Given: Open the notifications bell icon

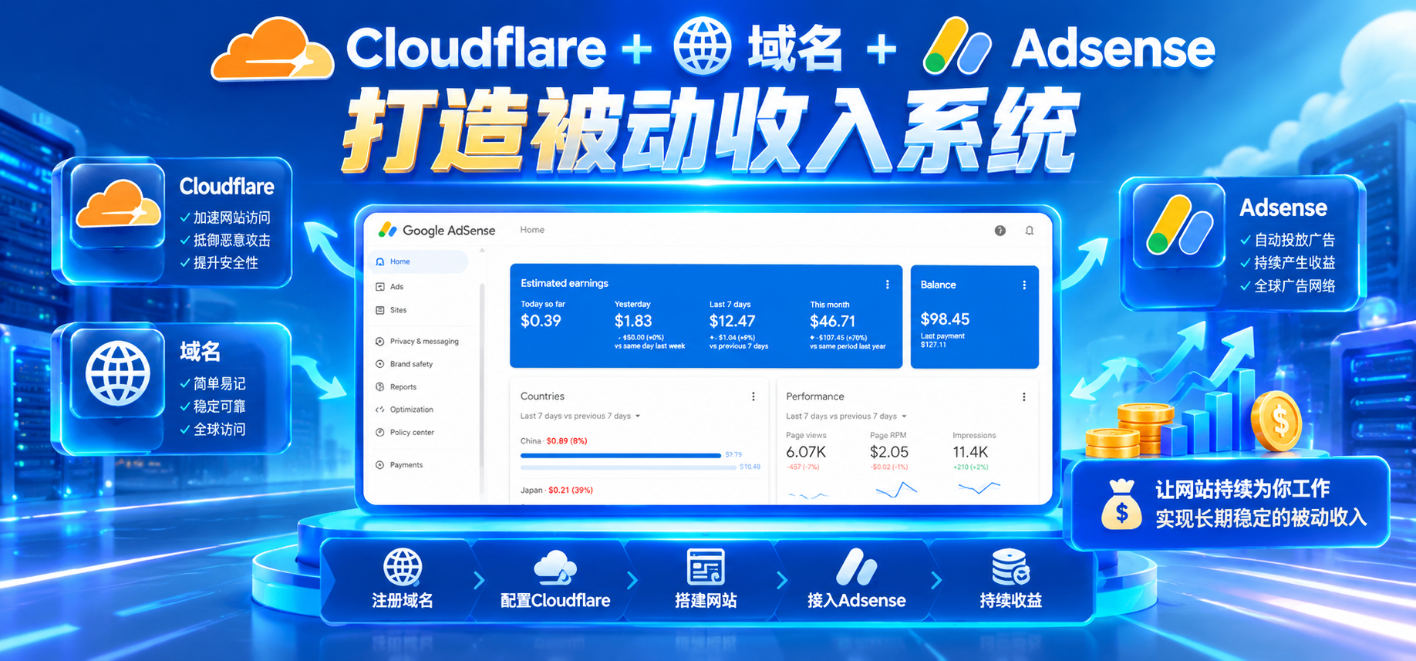Looking at the screenshot, I should point(1029,231).
